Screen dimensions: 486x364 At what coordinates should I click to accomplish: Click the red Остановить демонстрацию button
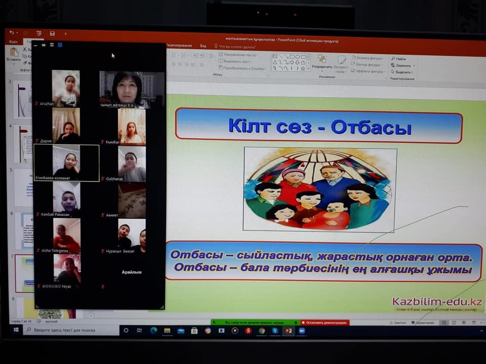[x=325, y=322]
